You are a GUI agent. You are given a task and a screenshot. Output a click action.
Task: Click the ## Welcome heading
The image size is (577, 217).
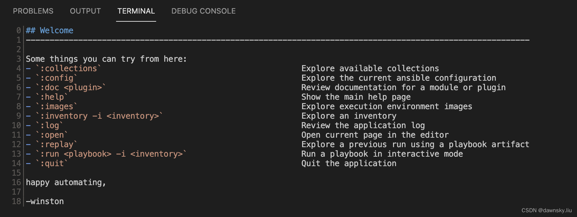pyautogui.click(x=50, y=30)
